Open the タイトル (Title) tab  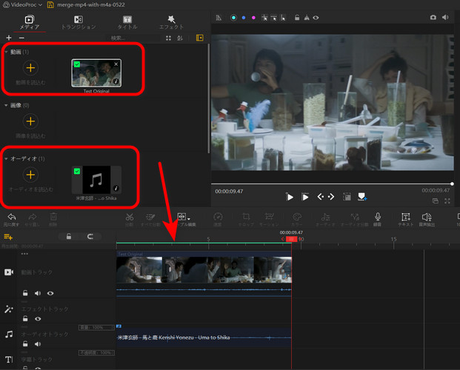127,23
